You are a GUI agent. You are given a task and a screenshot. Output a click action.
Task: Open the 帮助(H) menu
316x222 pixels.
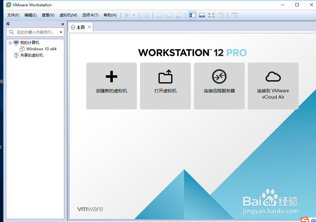(x=110, y=15)
